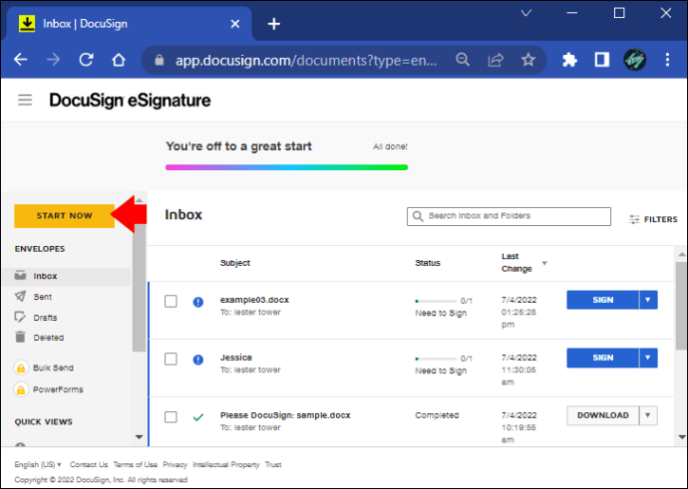Download the sample.docx document
The height and width of the screenshot is (489, 688).
click(x=603, y=415)
